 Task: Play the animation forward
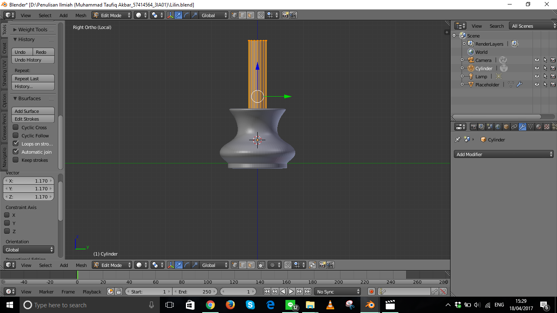point(291,291)
